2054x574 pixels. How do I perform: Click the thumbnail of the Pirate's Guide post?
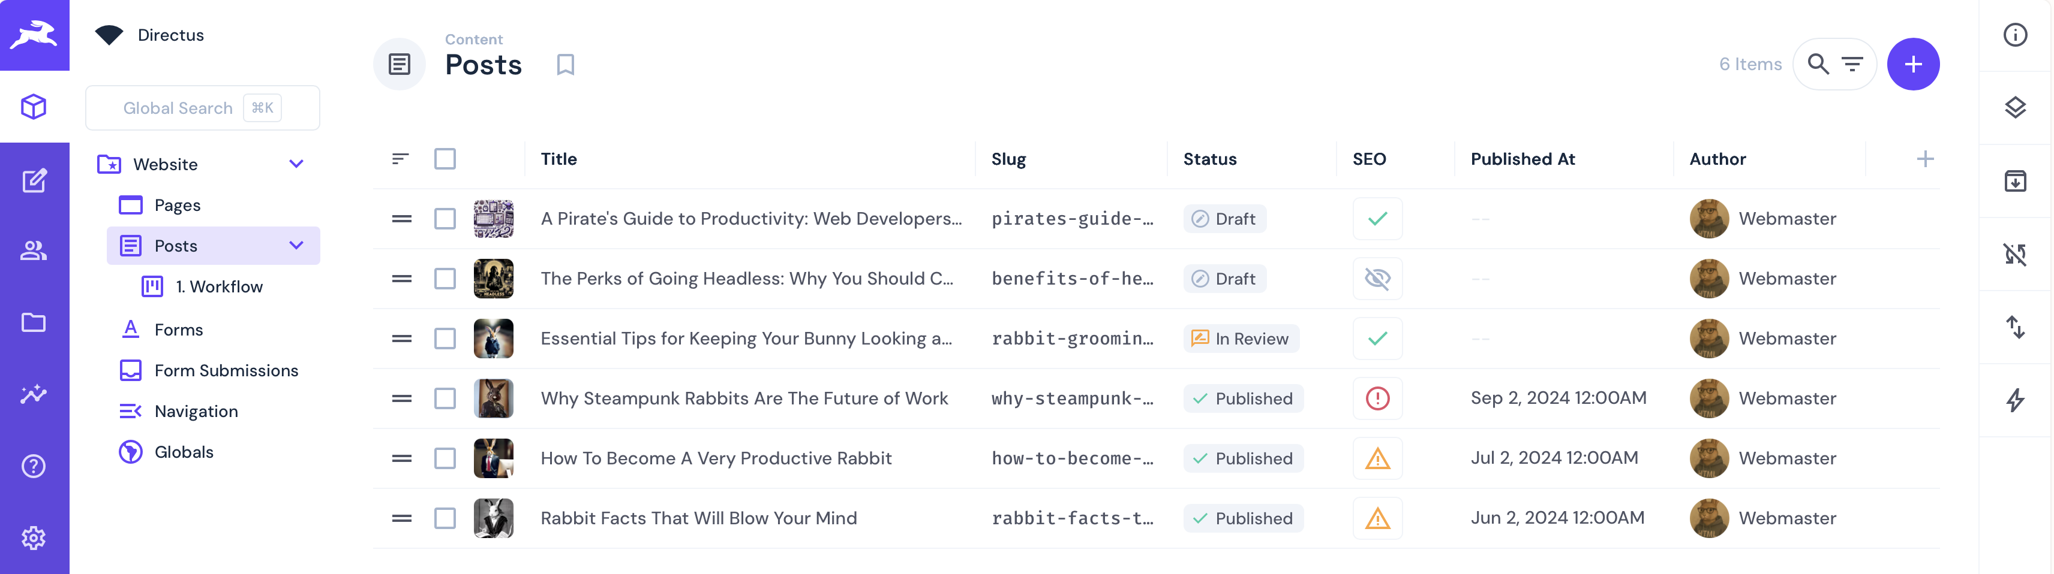[494, 218]
